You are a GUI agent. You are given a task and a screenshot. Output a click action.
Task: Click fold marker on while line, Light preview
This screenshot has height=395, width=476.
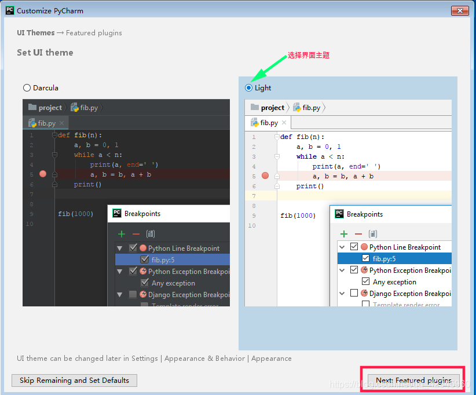click(x=277, y=156)
